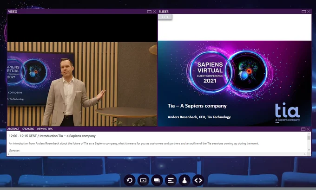Click the 'SLIDES' panel title
This screenshot has height=190, width=316.
coord(164,12)
